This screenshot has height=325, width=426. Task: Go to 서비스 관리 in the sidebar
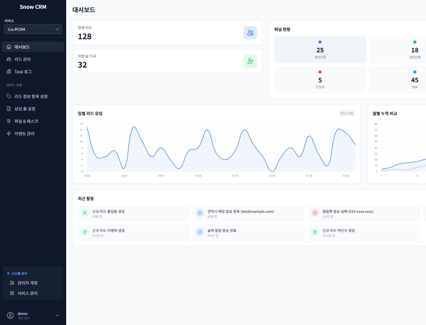click(27, 293)
